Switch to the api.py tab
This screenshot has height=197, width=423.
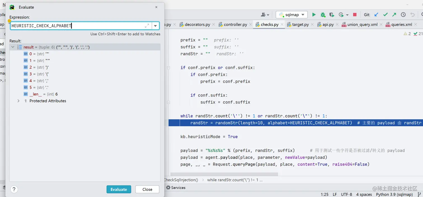(x=328, y=25)
